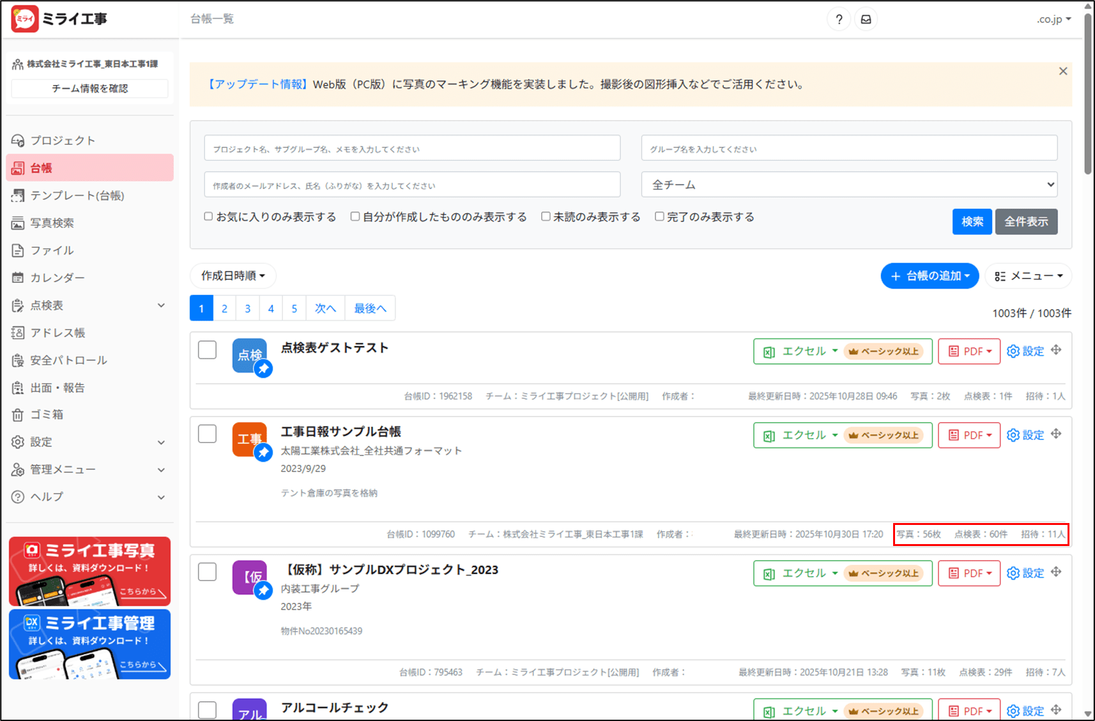Open the 全チーム team dropdown
1095x721 pixels.
849,185
